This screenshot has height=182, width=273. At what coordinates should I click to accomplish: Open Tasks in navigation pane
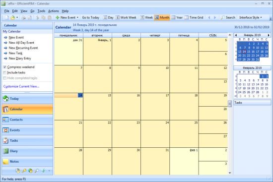tap(27, 140)
